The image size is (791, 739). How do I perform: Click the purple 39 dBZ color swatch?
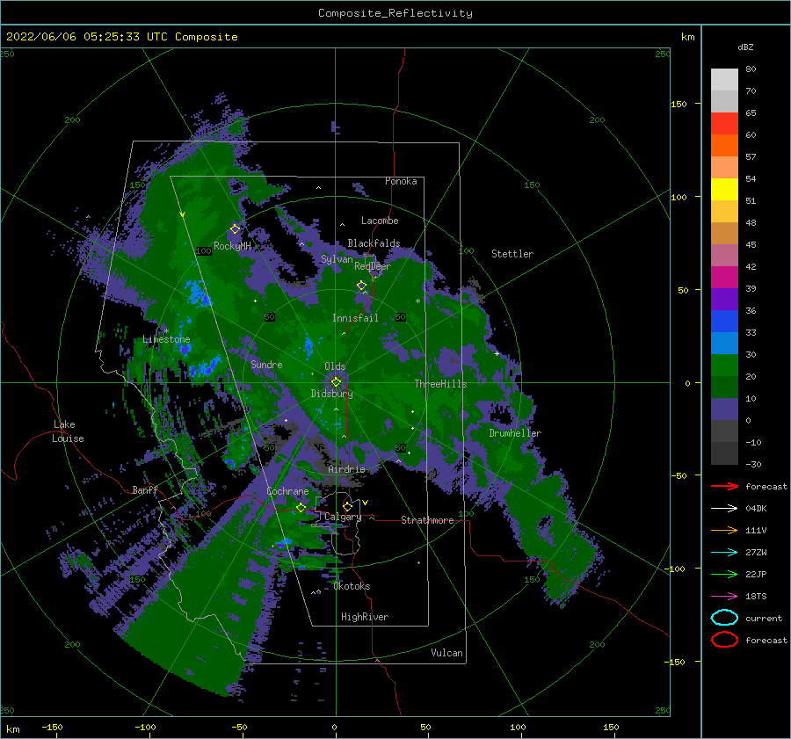(724, 299)
